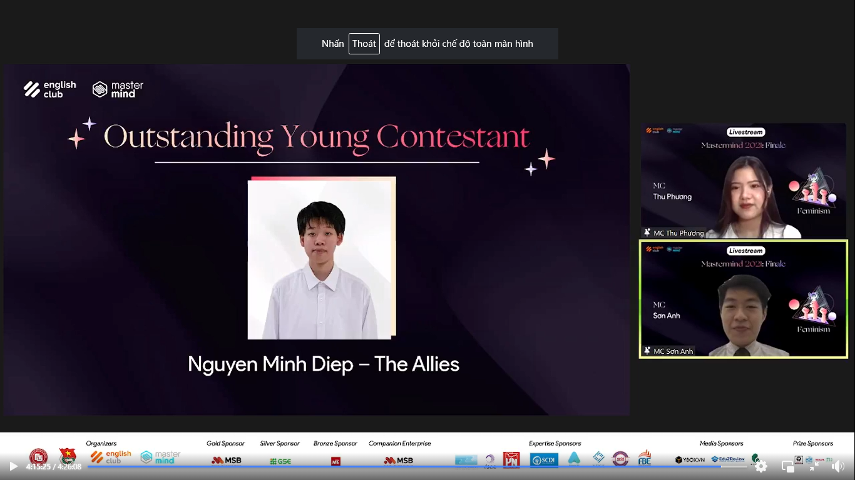Click the play button to resume video
Screen dimensions: 855x480
click(x=13, y=466)
